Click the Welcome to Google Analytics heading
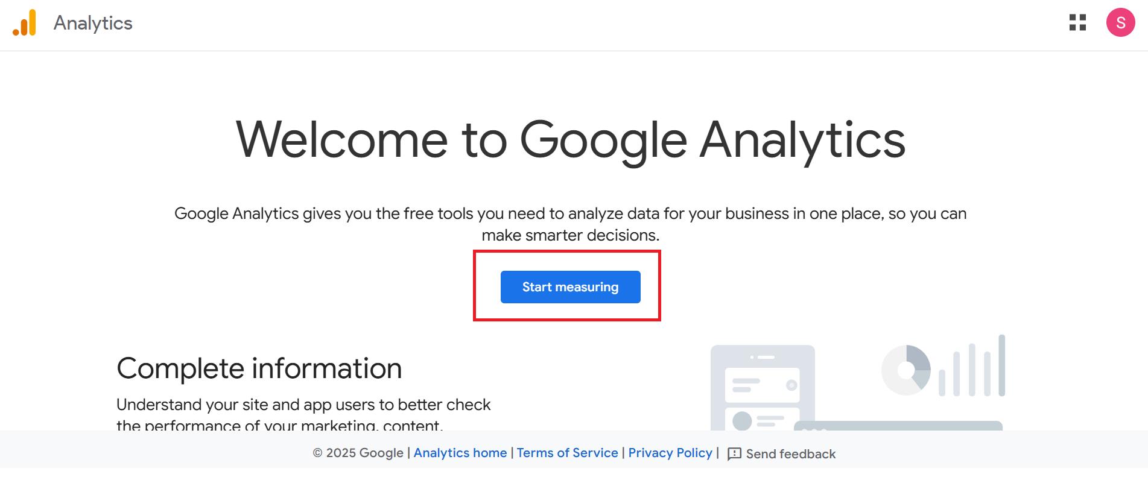This screenshot has width=1148, height=480. pyautogui.click(x=571, y=140)
